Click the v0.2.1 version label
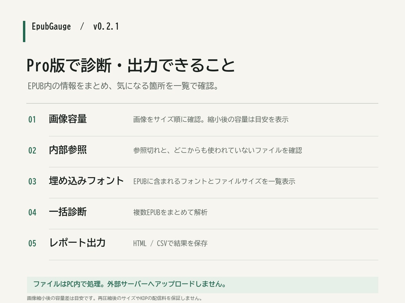 point(106,26)
